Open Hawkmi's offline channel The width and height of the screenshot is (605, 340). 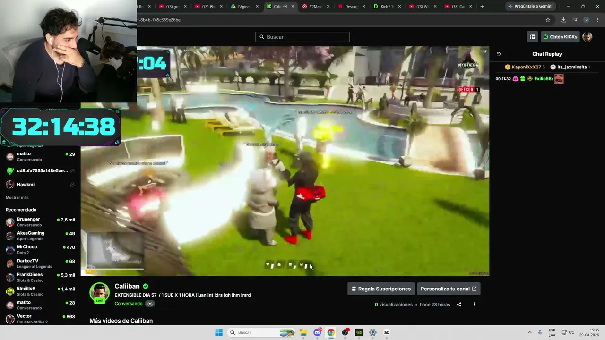(x=40, y=184)
